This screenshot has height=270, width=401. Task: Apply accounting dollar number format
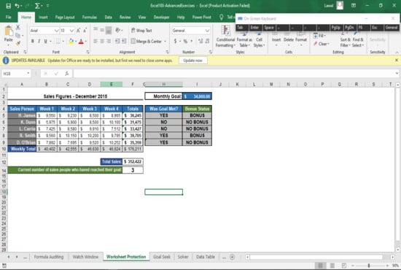[175, 41]
